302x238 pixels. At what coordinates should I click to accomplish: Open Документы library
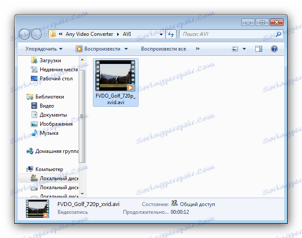53,115
